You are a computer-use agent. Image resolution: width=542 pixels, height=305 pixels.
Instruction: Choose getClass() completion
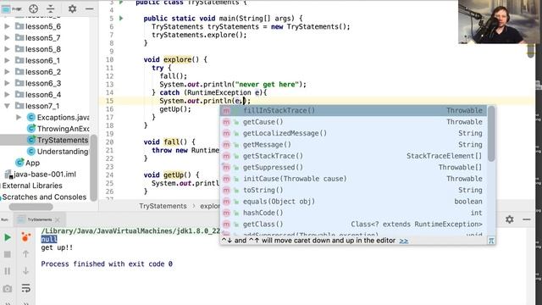[353, 225]
